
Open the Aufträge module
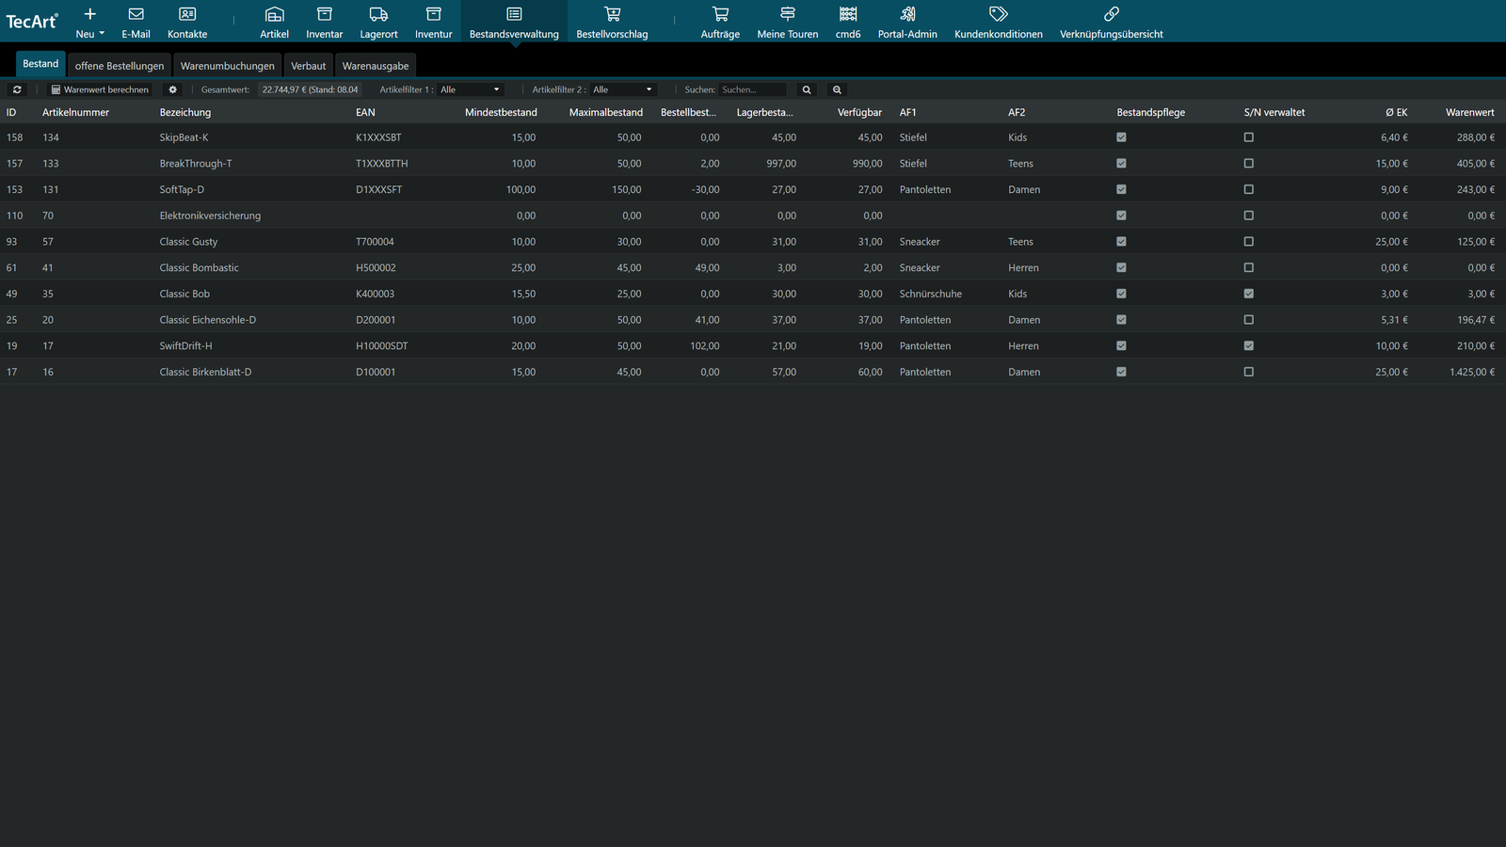coord(720,22)
